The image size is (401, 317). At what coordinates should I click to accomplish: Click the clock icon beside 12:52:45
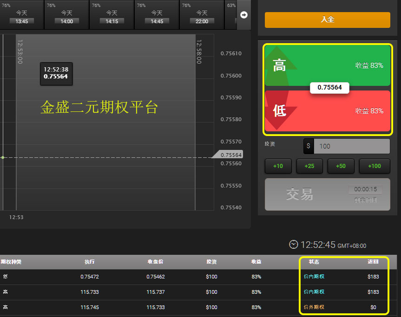(x=293, y=245)
